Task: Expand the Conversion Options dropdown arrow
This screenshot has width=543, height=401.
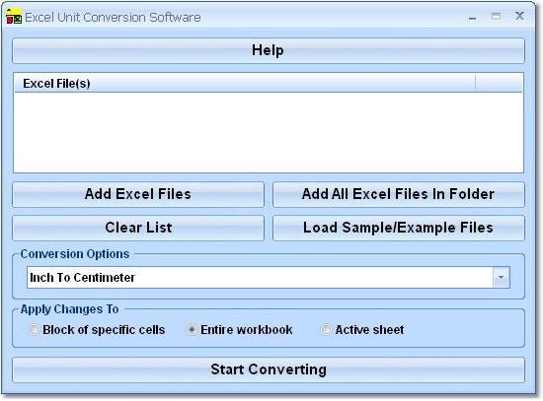Action: coord(502,277)
